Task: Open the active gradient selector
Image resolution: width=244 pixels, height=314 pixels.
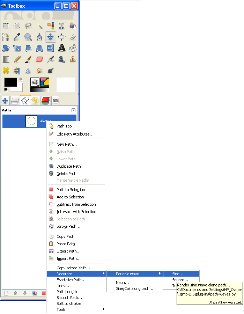Action: pyautogui.click(x=40, y=90)
